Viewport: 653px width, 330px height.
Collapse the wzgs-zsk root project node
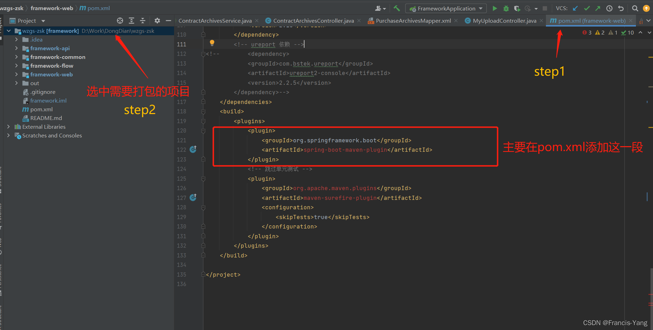tap(9, 31)
